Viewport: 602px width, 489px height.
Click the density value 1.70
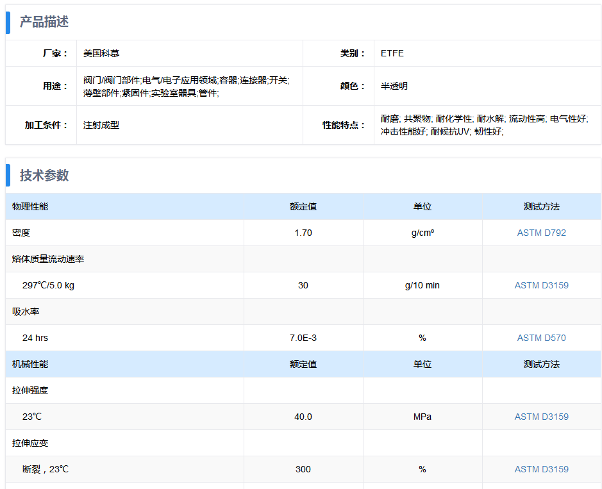coord(303,233)
